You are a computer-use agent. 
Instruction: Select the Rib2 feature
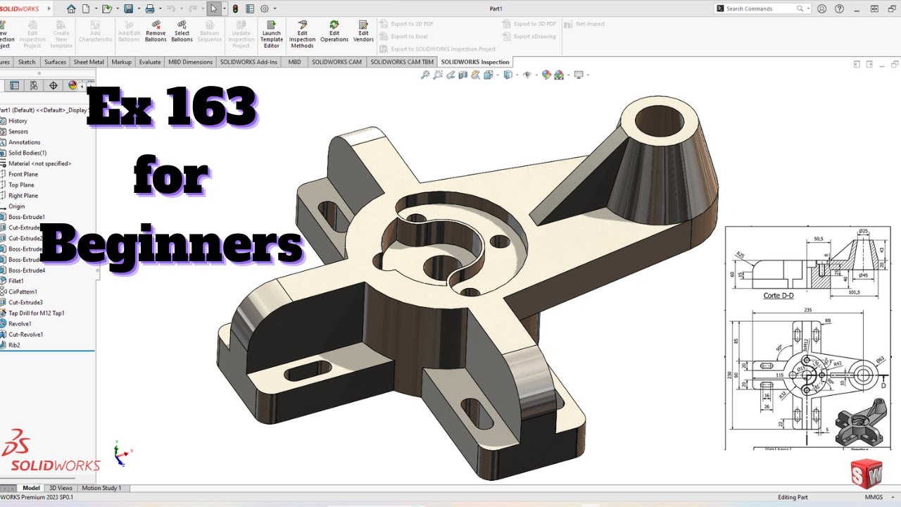[x=14, y=345]
